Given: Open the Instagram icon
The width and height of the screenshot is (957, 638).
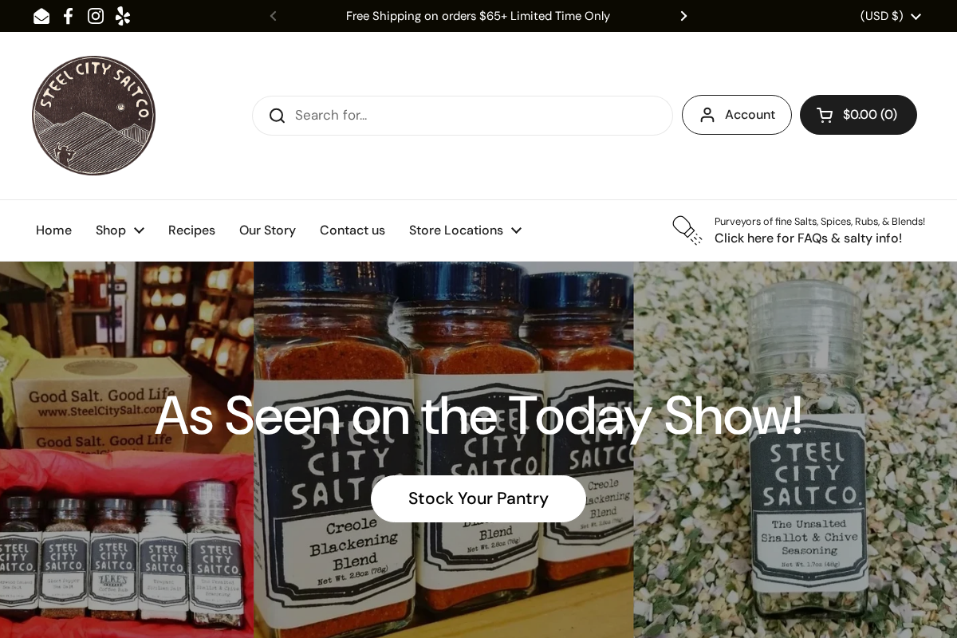Looking at the screenshot, I should [x=96, y=16].
